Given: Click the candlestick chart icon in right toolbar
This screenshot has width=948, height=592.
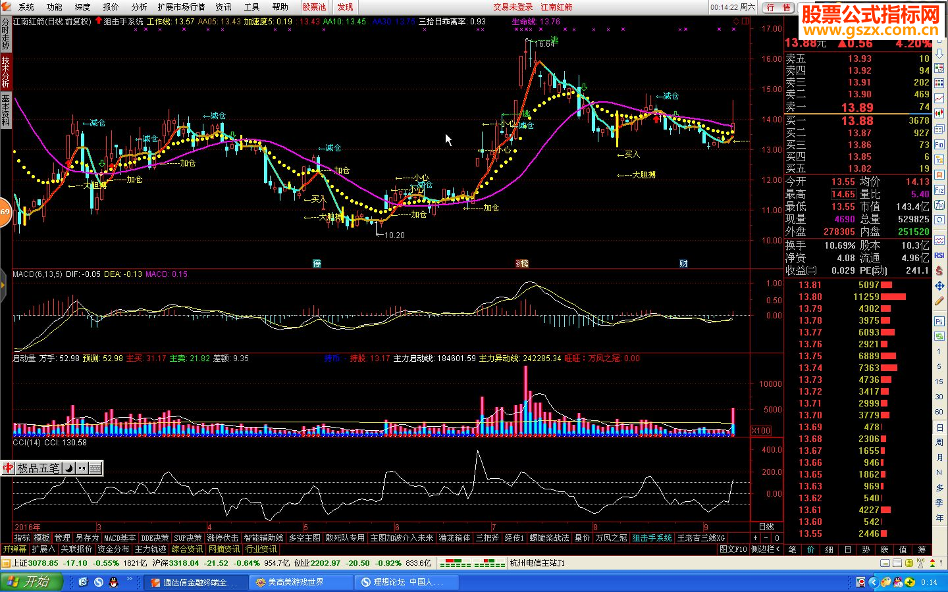Looking at the screenshot, I should coord(939,114).
